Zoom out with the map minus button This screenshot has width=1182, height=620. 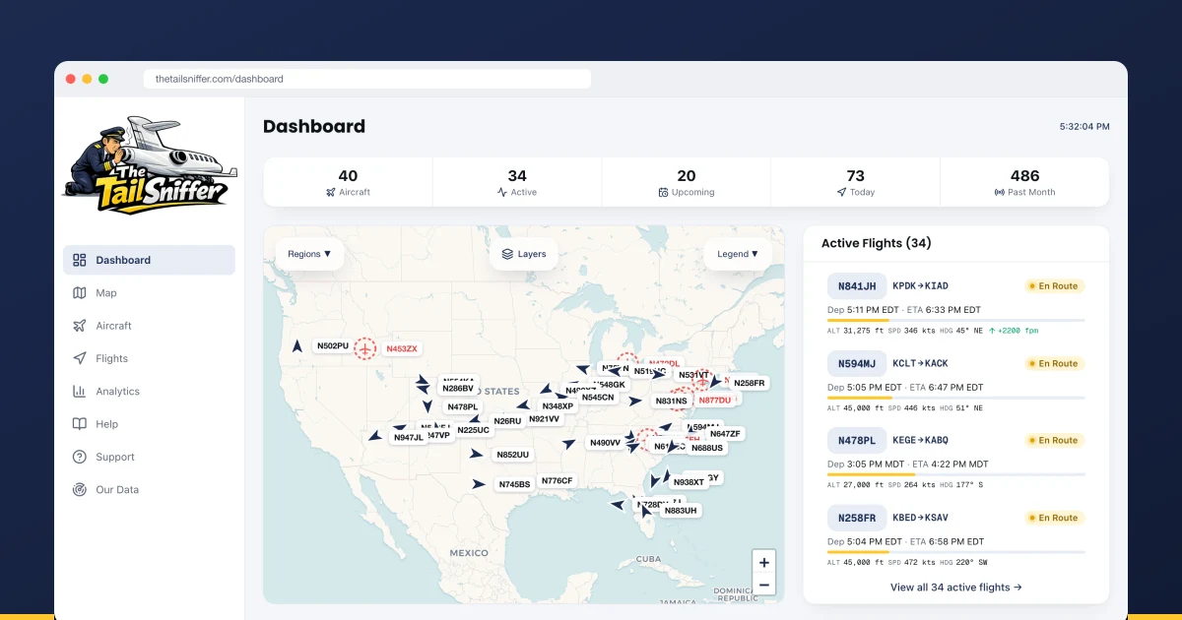pos(764,586)
